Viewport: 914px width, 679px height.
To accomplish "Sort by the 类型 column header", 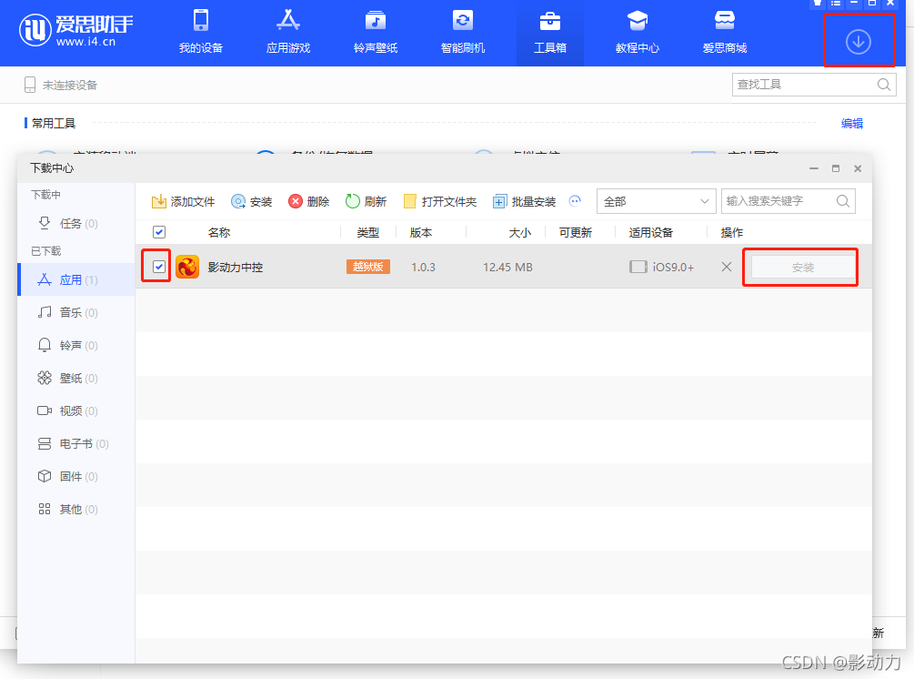I will coord(367,233).
